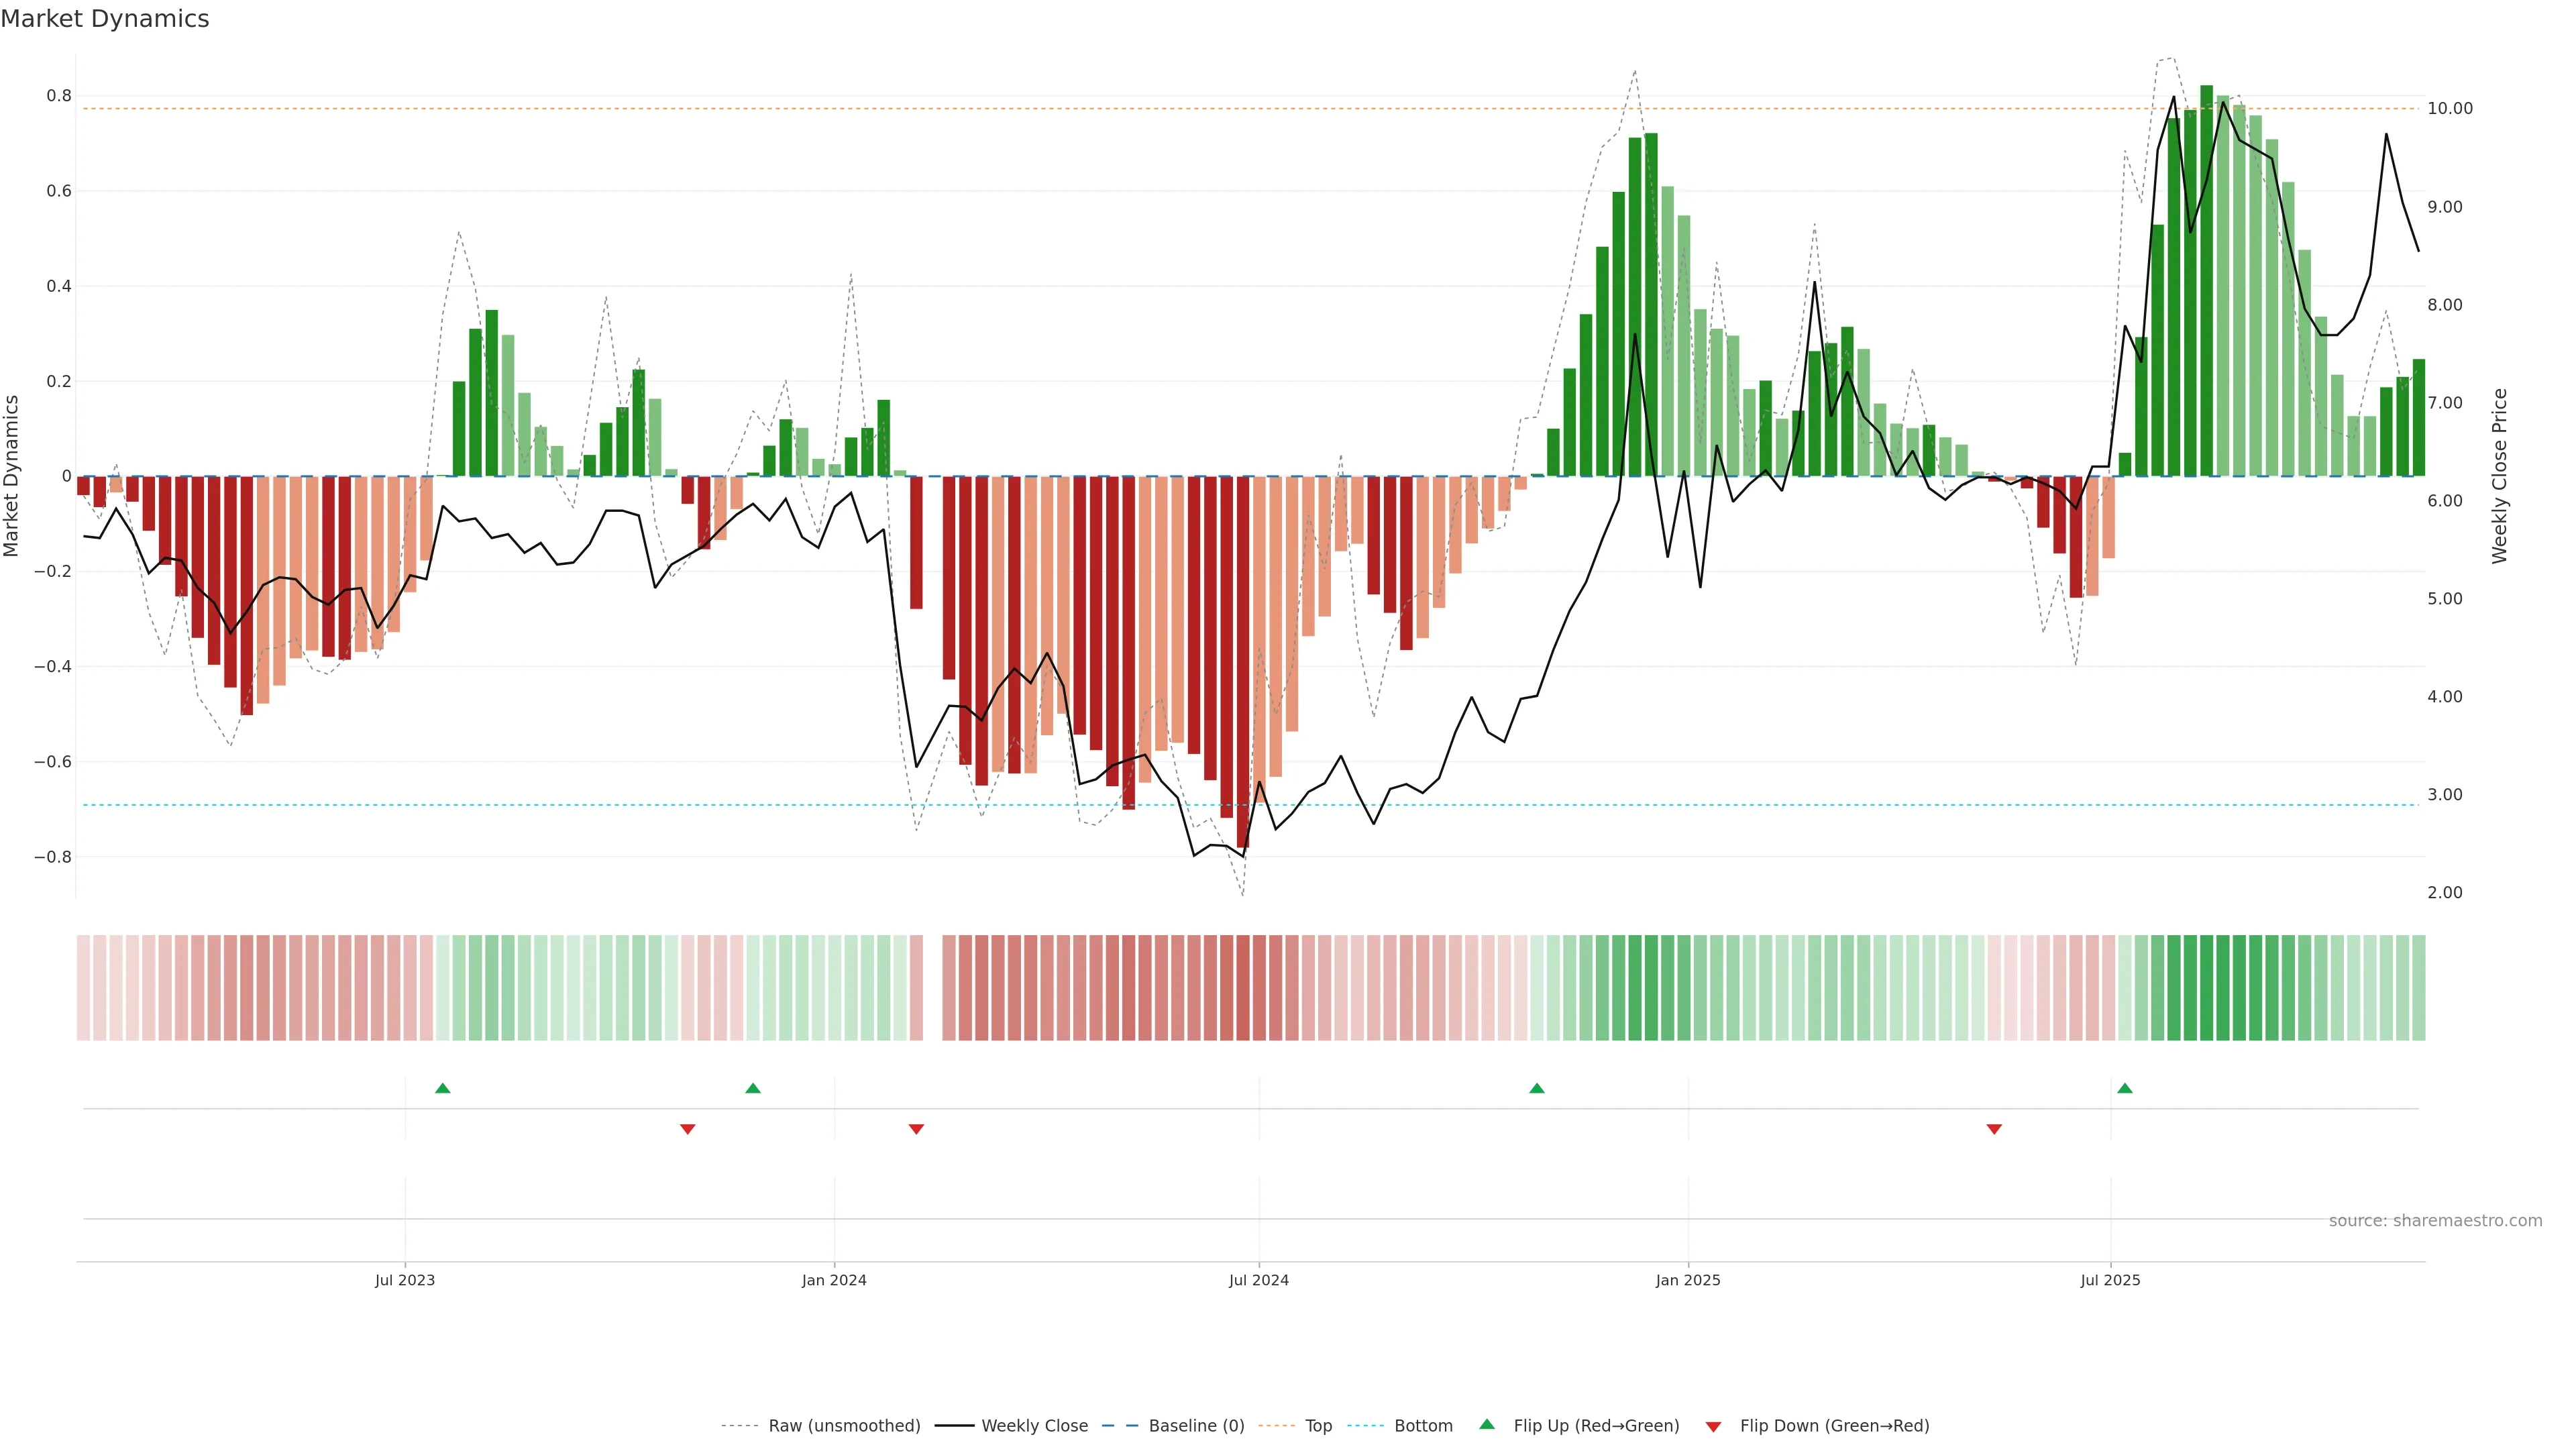
Task: Click the first red flip-down triangle in late 2023
Action: point(687,1129)
